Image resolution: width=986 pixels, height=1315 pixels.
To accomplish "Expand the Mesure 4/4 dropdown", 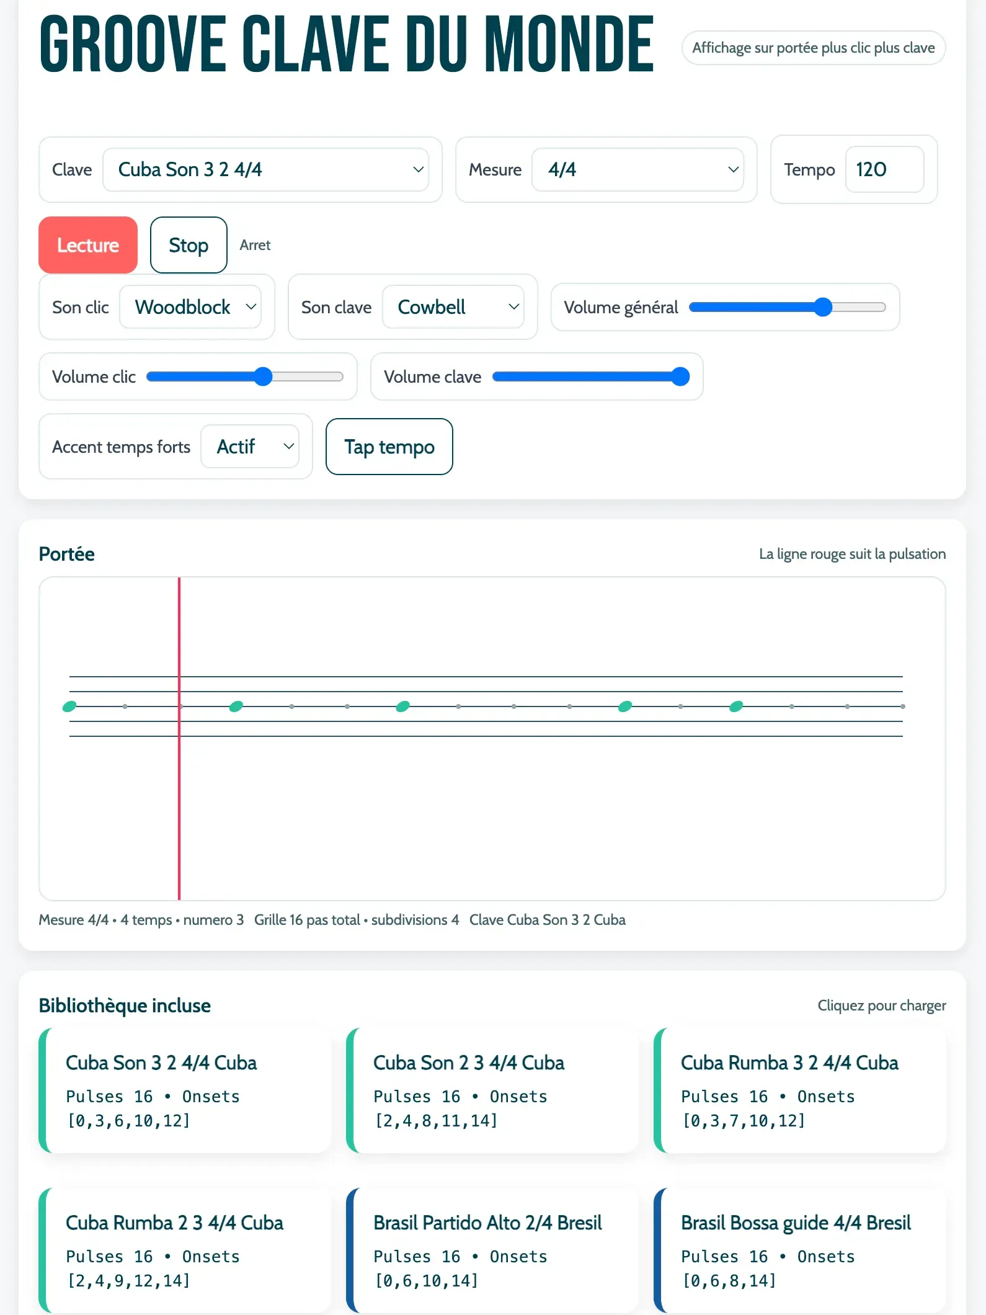I will [x=637, y=169].
